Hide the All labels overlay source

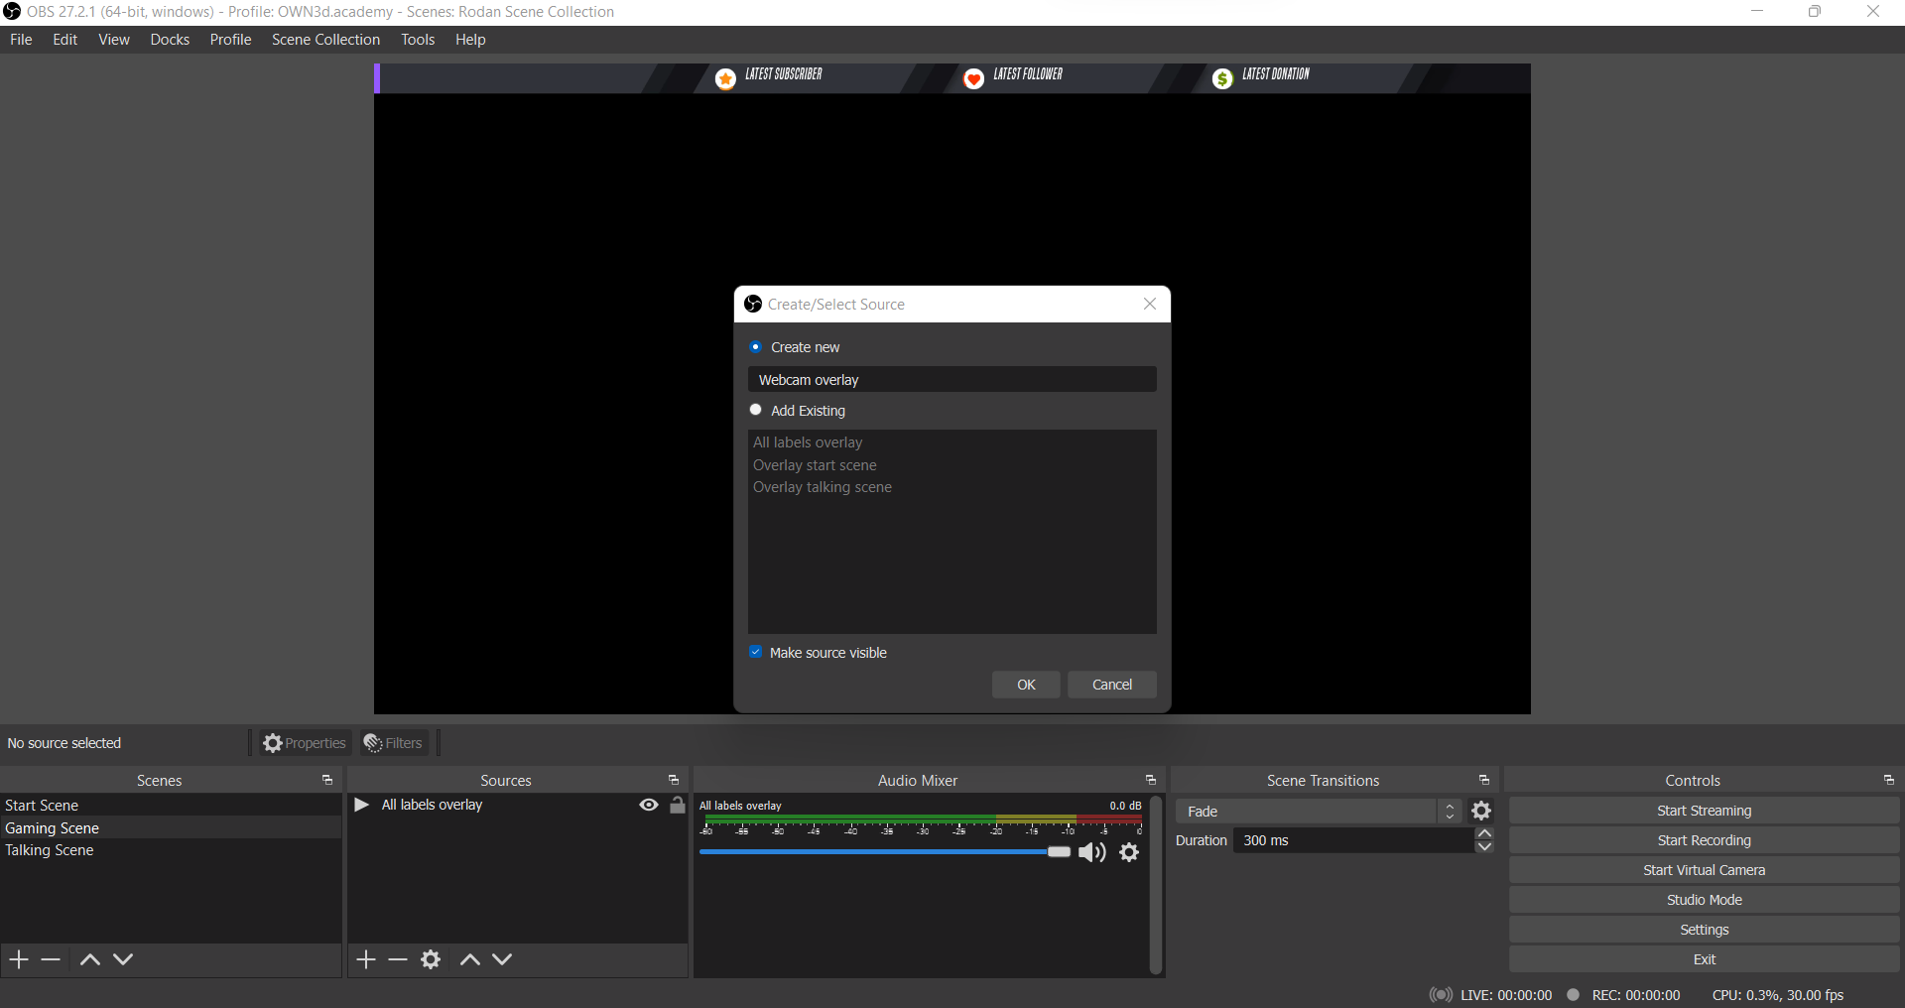pos(649,806)
